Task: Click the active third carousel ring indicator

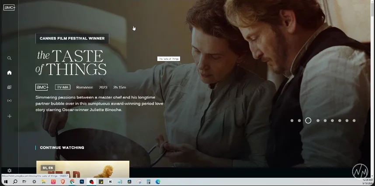Action: [x=308, y=121]
